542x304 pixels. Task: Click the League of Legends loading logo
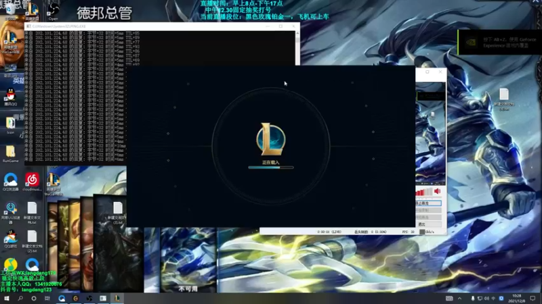click(x=270, y=139)
